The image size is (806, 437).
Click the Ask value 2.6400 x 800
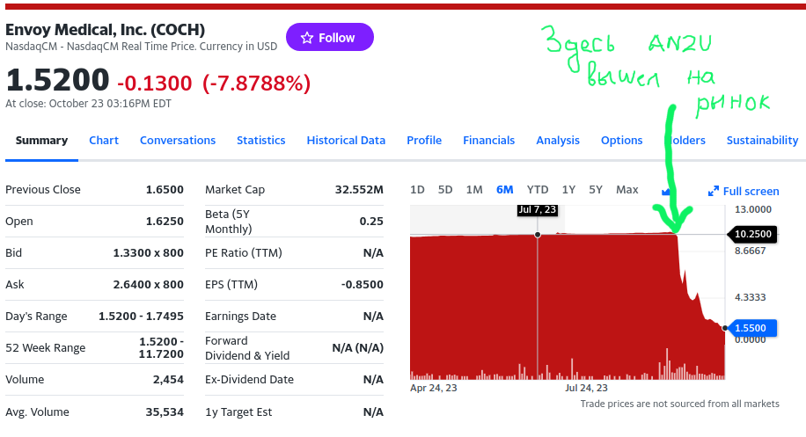[x=148, y=285]
